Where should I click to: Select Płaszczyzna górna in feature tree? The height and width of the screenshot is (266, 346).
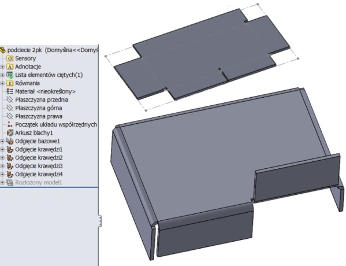pos(38,108)
